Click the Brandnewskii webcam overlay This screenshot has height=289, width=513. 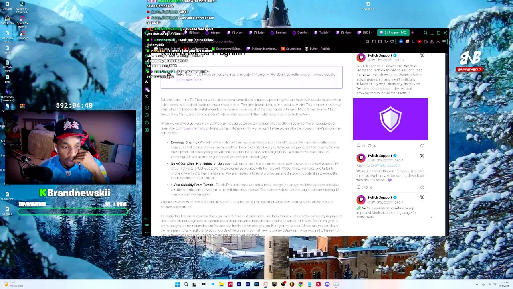[71, 147]
